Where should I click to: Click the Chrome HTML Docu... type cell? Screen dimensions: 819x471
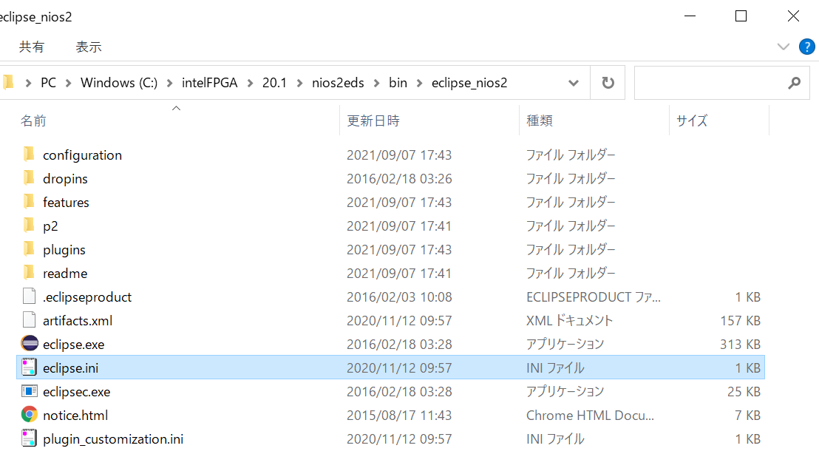tap(590, 415)
